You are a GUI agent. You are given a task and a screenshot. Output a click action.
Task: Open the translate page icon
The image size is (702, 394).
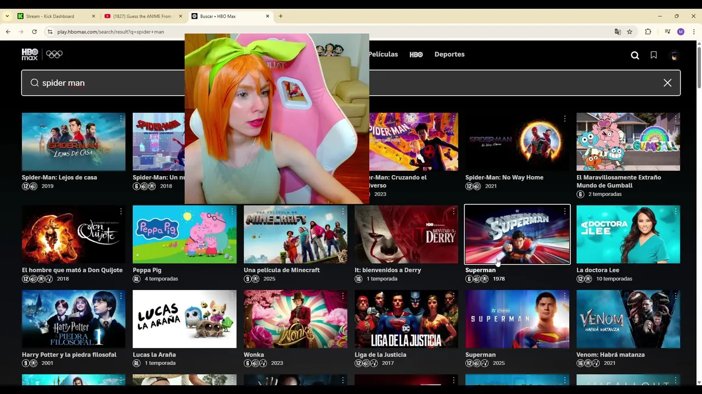coord(618,32)
